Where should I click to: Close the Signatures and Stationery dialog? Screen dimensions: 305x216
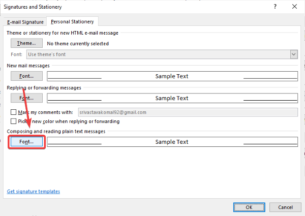(294, 6)
